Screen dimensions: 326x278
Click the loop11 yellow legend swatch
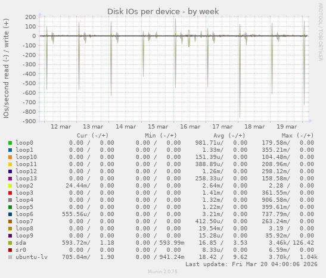10,164
